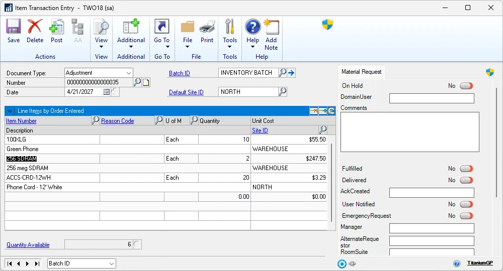Toggle the User Notified switch
Image resolution: width=503 pixels, height=271 pixels.
tap(466, 204)
